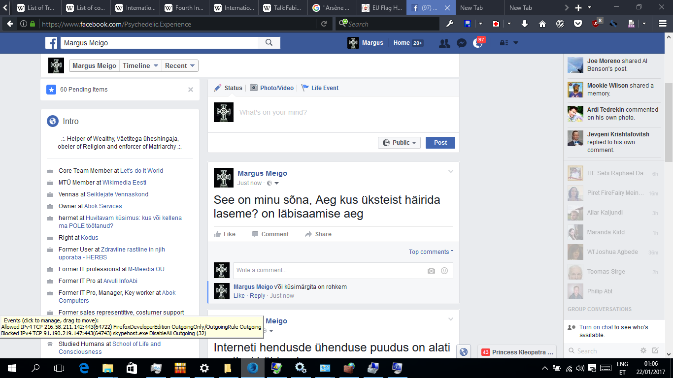Show hidden system tray icons

(x=545, y=368)
